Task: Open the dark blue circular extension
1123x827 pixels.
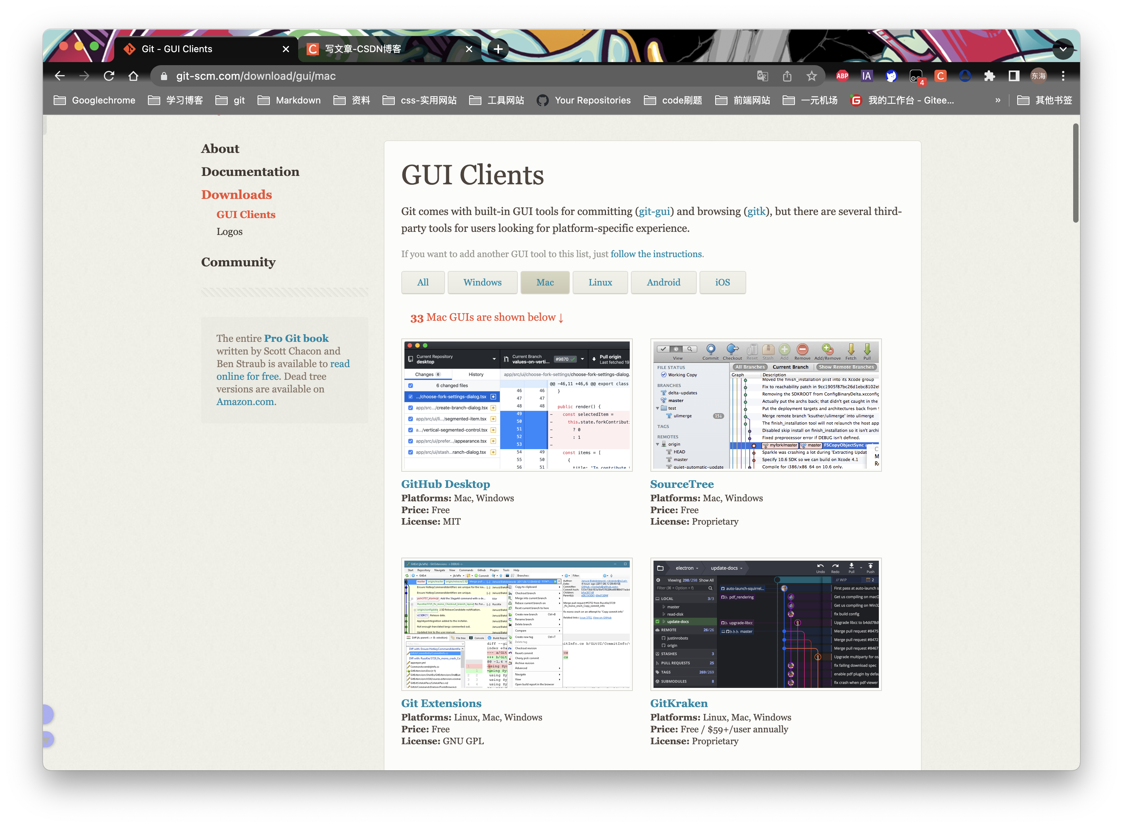Action: tap(965, 76)
